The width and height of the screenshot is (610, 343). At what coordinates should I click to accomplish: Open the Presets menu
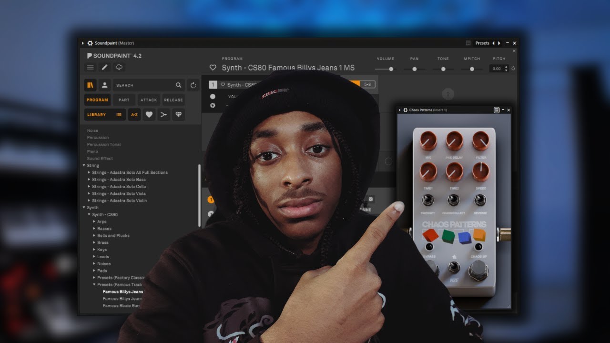(482, 43)
